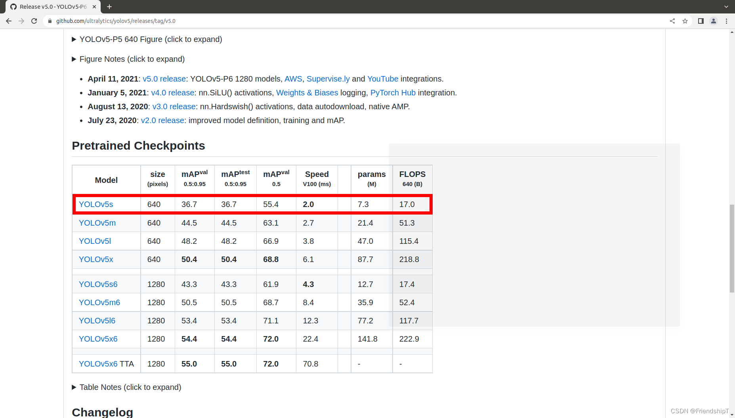This screenshot has width=735, height=418.
Task: Click the Changelog heading
Action: point(102,412)
